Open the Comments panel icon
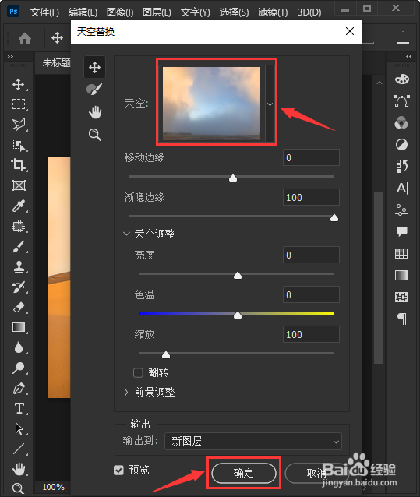This screenshot has height=497, width=420. coord(401,231)
